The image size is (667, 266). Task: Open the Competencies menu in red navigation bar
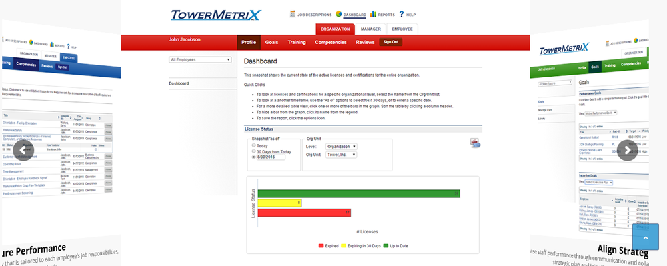click(331, 42)
